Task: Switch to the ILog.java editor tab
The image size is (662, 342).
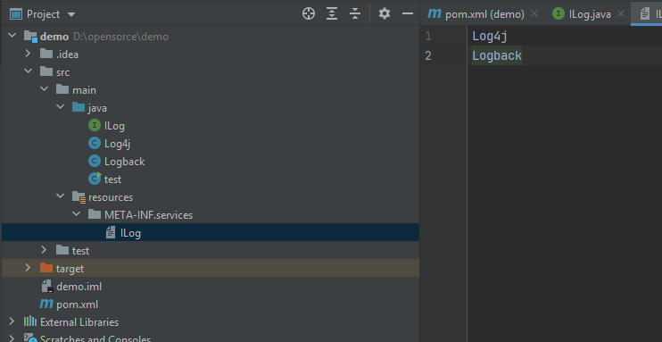Action: (582, 14)
